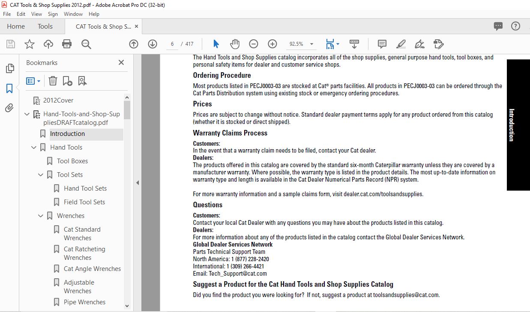Find the current bookmark
The image size is (530, 312).
tap(82, 81)
